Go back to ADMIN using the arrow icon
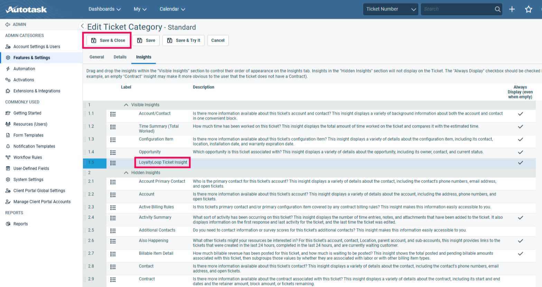 pyautogui.click(x=8, y=25)
